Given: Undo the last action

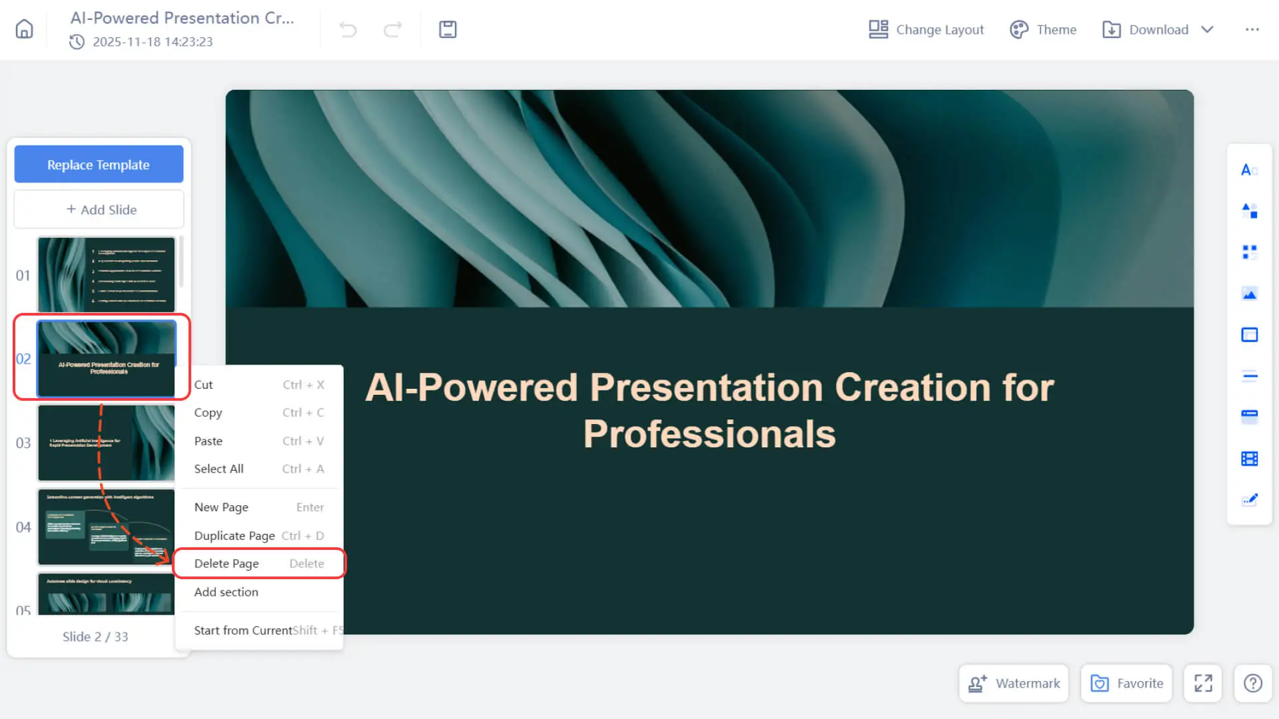Looking at the screenshot, I should coord(348,29).
